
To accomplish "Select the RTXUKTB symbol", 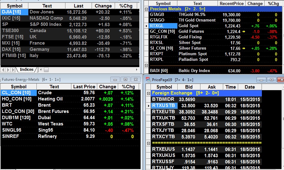I will pos(164,118).
